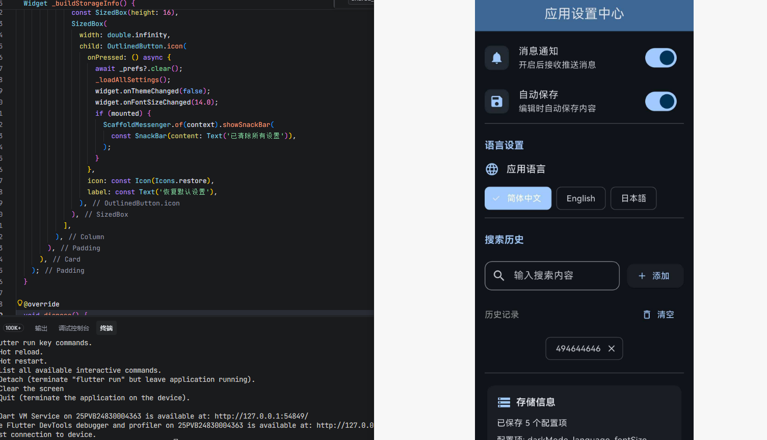Image resolution: width=767 pixels, height=440 pixels.
Task: Remove the 494644646 history chip via X
Action: pos(612,349)
